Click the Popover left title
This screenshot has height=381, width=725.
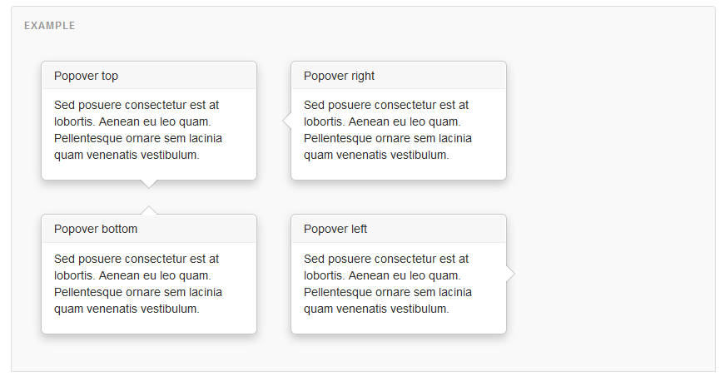(335, 229)
